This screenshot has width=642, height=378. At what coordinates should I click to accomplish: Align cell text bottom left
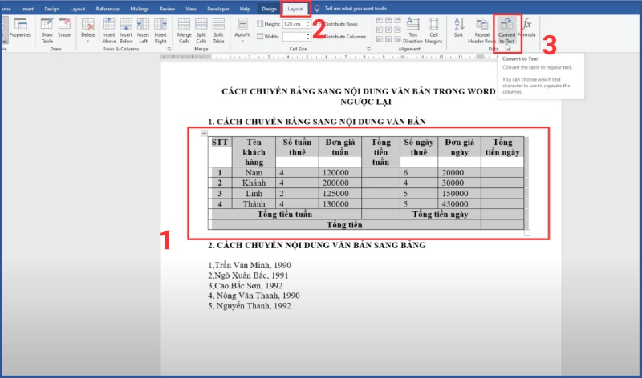380,39
